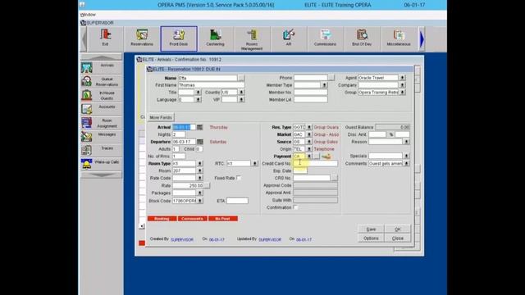Click the First Name input field

coord(212,85)
